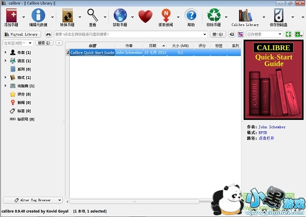Screen dimensions: 306x217
Task: Open the Alter Tag Browser dropdown
Action: (33, 200)
